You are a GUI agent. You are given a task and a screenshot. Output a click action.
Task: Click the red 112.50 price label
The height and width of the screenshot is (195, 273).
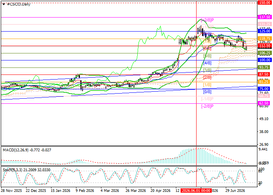(x=265, y=46)
